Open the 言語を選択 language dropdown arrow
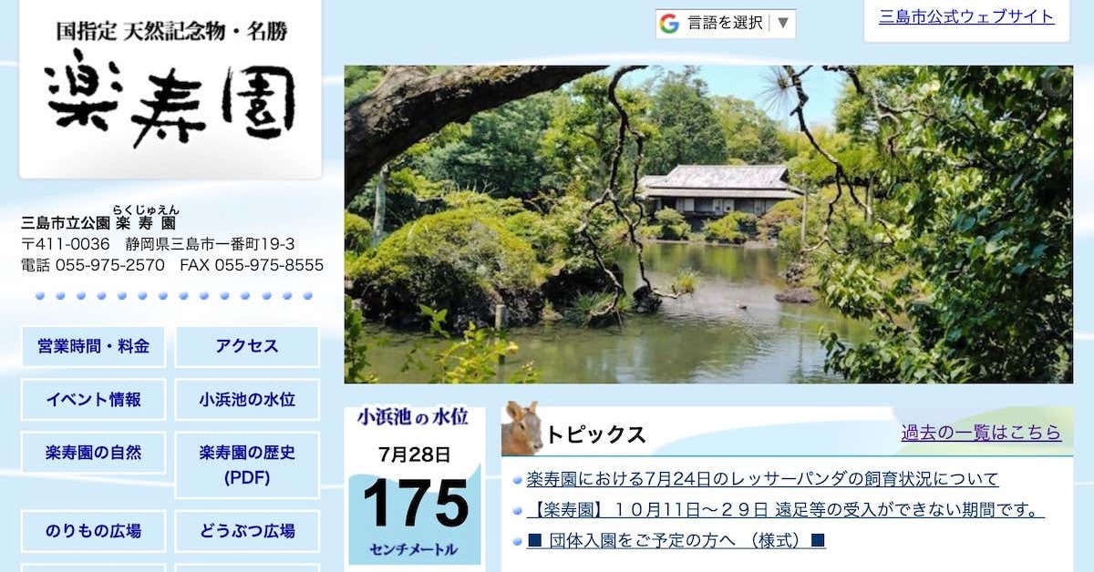 tap(783, 24)
